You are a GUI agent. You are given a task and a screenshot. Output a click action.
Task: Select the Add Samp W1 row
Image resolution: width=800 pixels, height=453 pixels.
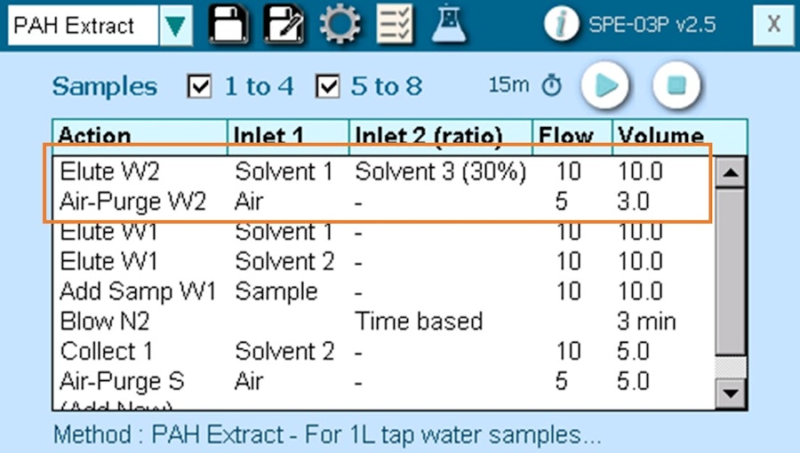point(382,291)
